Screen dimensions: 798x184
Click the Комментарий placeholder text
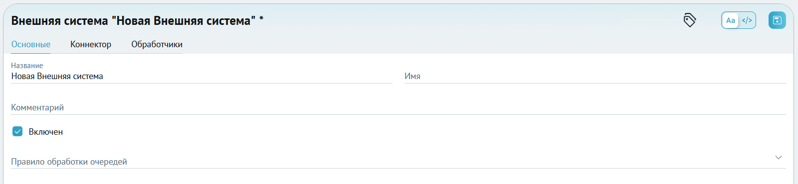pyautogui.click(x=37, y=107)
